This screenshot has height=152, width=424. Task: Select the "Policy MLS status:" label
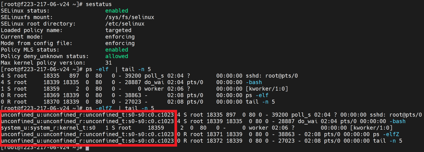30,50
